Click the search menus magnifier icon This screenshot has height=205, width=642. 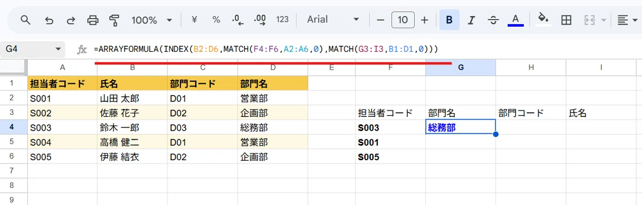(x=26, y=20)
